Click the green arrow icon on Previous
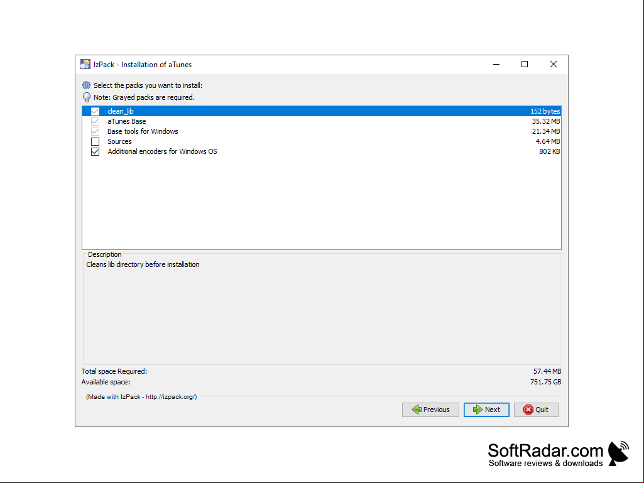Image resolution: width=644 pixels, height=483 pixels. [x=417, y=410]
